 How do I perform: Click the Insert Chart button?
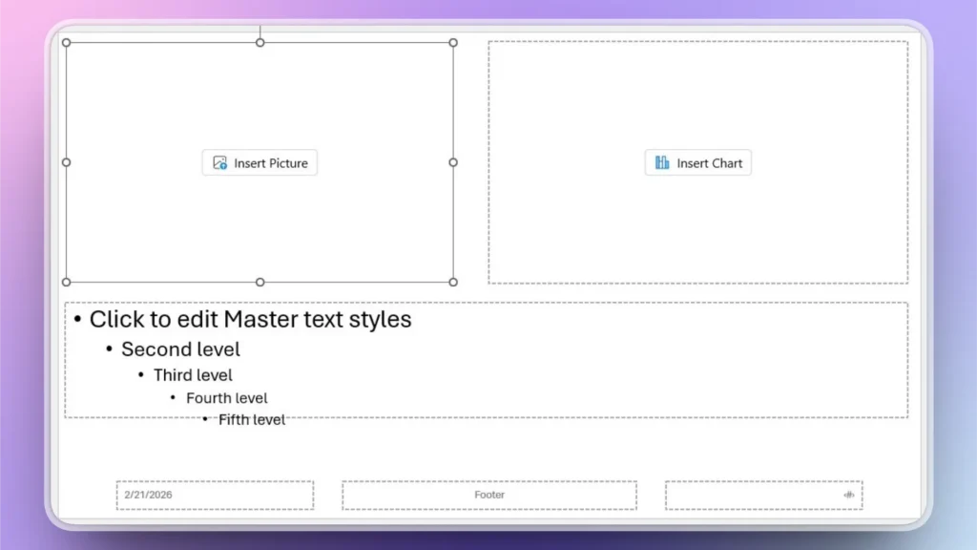tap(697, 162)
